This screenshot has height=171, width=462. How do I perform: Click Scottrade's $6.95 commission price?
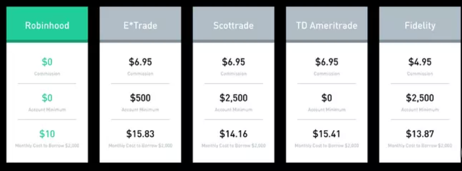coord(233,62)
